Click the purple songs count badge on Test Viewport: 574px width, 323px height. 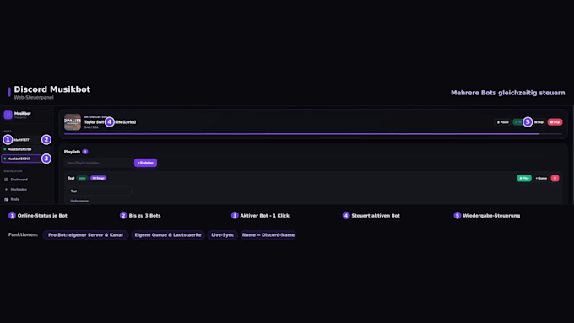pos(99,178)
